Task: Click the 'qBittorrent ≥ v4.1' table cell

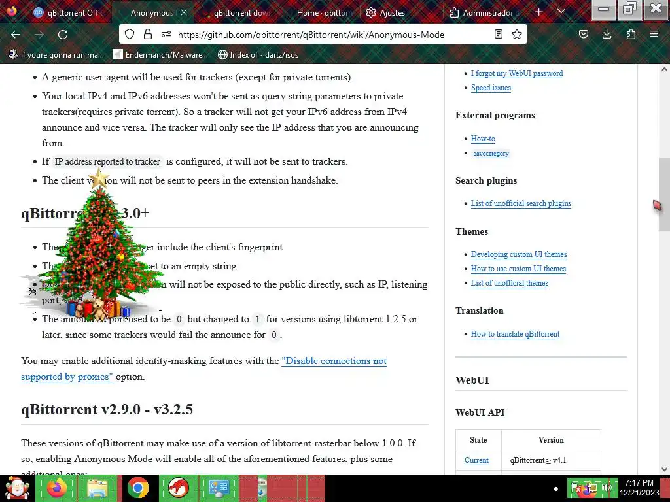Action: tap(551, 460)
